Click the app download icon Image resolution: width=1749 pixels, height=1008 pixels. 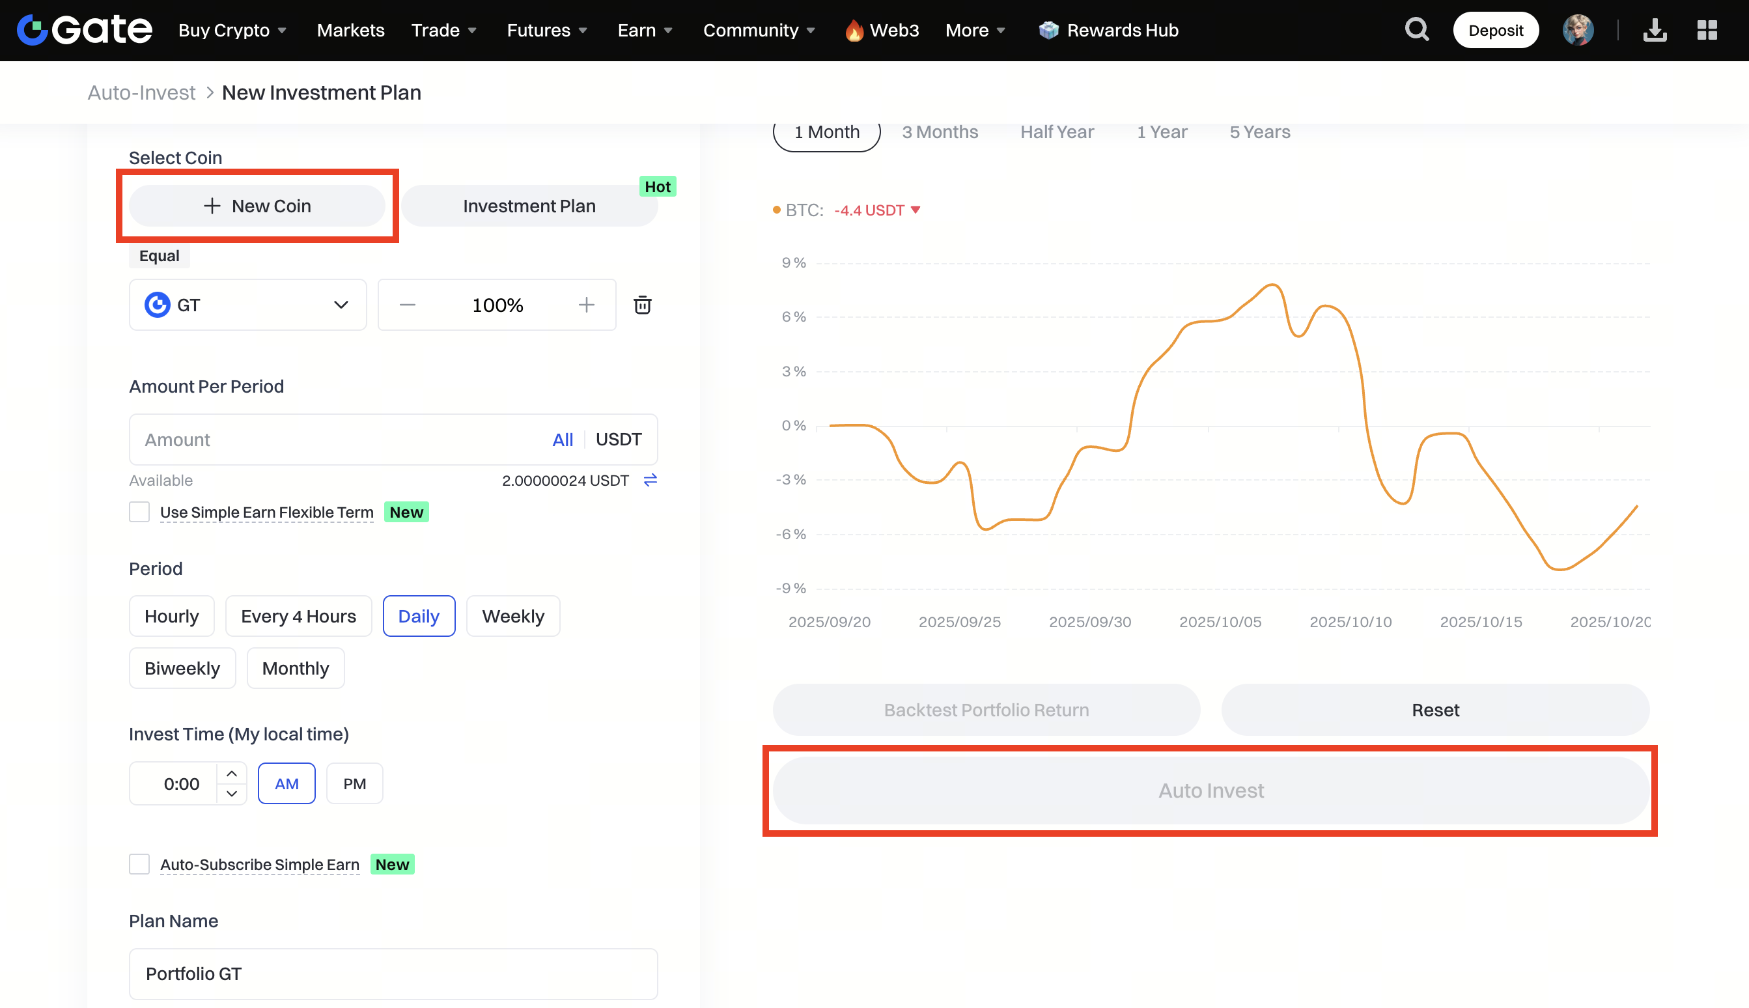pos(1654,30)
